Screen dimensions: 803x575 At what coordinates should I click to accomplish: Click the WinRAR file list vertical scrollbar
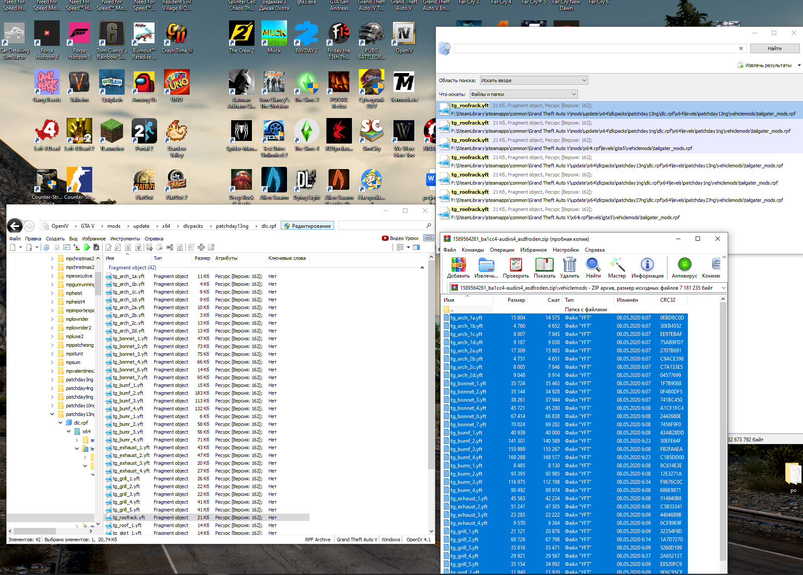[x=723, y=432]
